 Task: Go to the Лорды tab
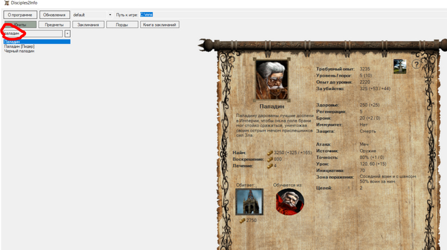tap(122, 25)
